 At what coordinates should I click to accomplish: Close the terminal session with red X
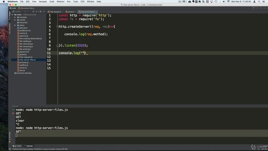click(13, 113)
